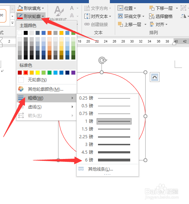Click the Text Outline A icon

pyautogui.click(x=72, y=15)
